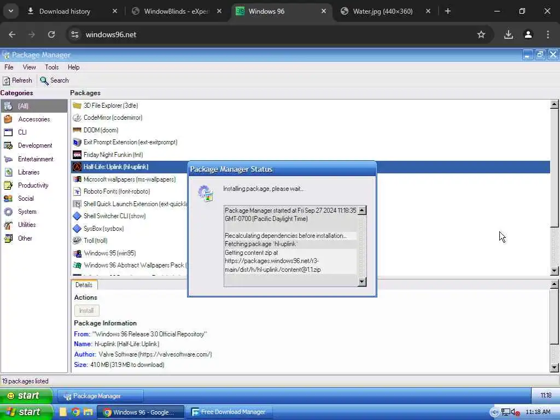Bookmark this page with the star icon
Image resolution: width=560 pixels, height=420 pixels.
481,34
